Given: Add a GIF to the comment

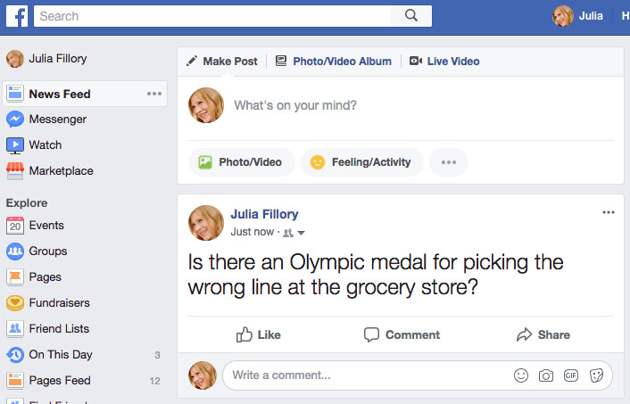Looking at the screenshot, I should coord(571,376).
